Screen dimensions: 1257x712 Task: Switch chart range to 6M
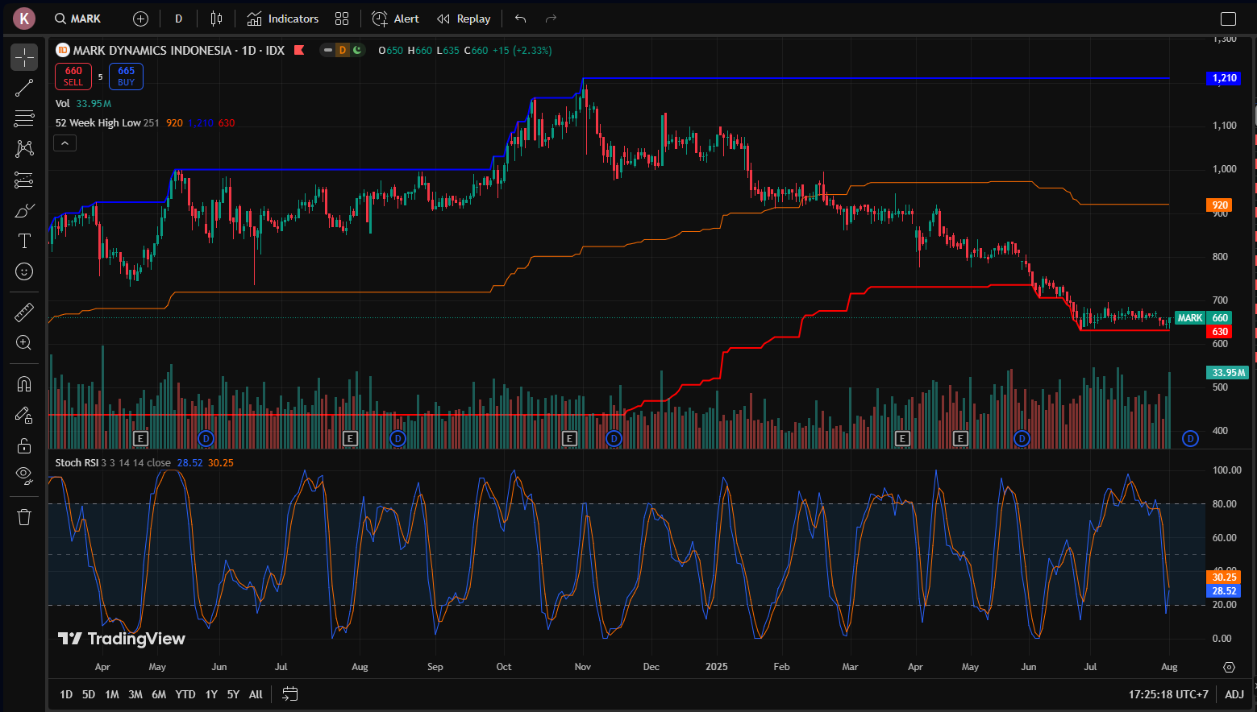tap(159, 694)
